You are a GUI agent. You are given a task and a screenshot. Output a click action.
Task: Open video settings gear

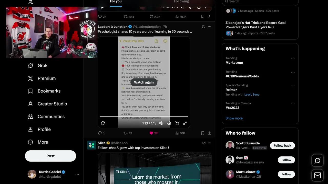169,123
